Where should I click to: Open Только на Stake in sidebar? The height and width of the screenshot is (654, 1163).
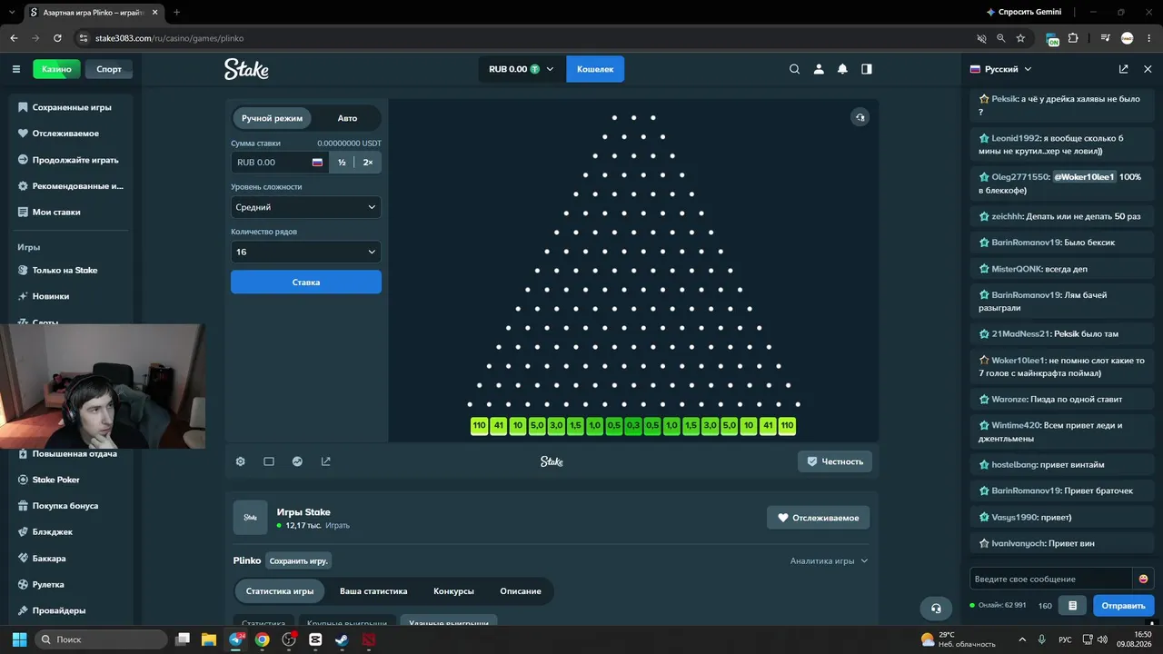[71, 270]
